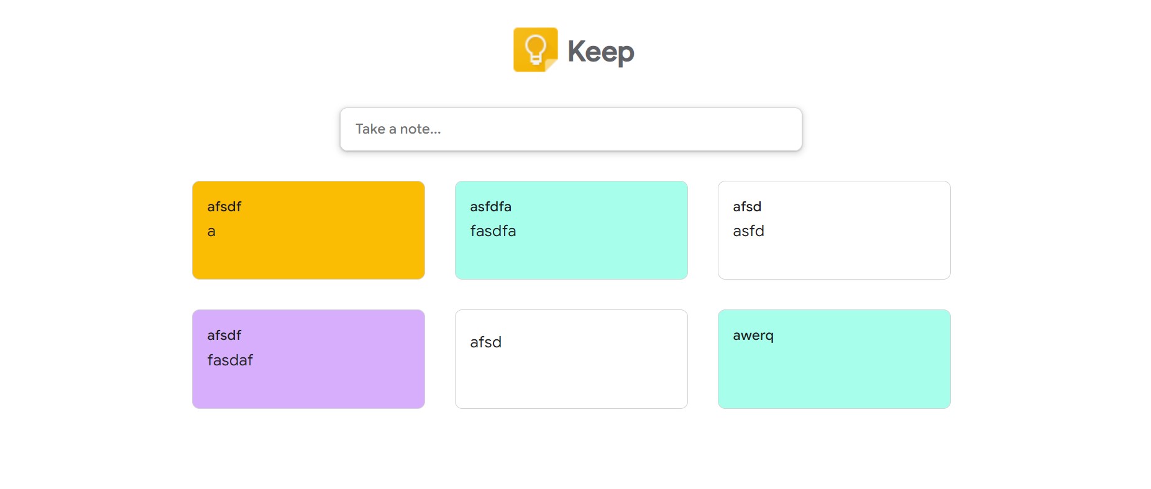Image resolution: width=1151 pixels, height=489 pixels.
Task: Click the title 'afsdf' in the orange note
Action: 224,206
